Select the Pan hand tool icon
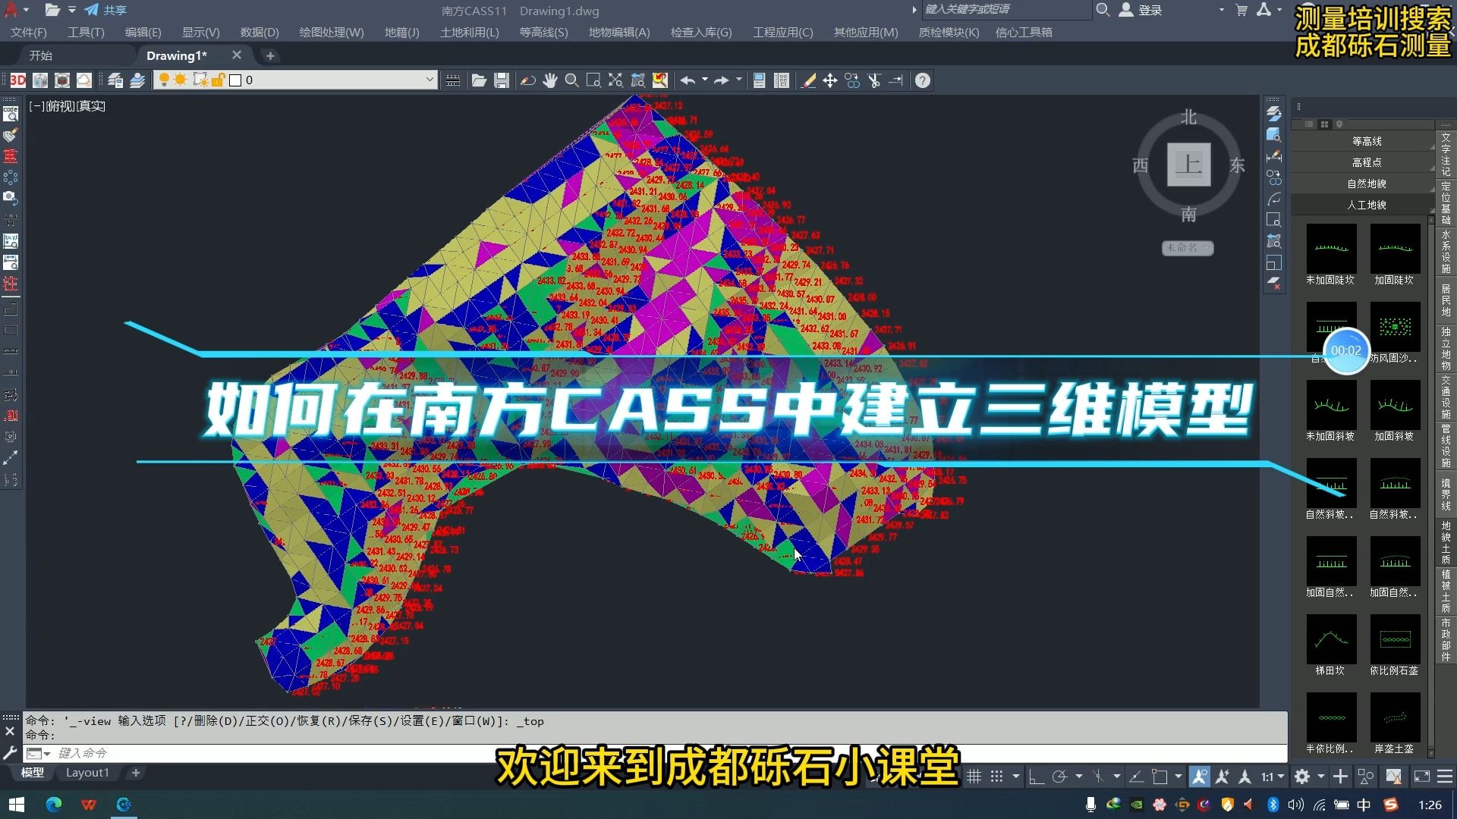This screenshot has width=1457, height=819. point(549,80)
